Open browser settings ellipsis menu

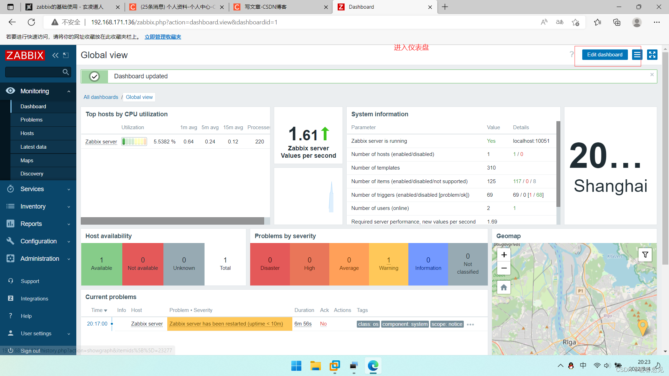[657, 22]
